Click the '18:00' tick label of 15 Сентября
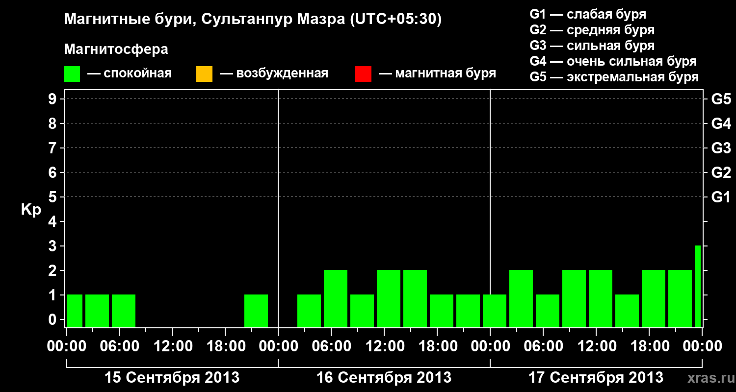The image size is (736, 392). click(x=225, y=346)
